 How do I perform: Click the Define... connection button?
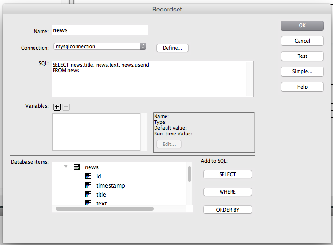[x=172, y=48]
